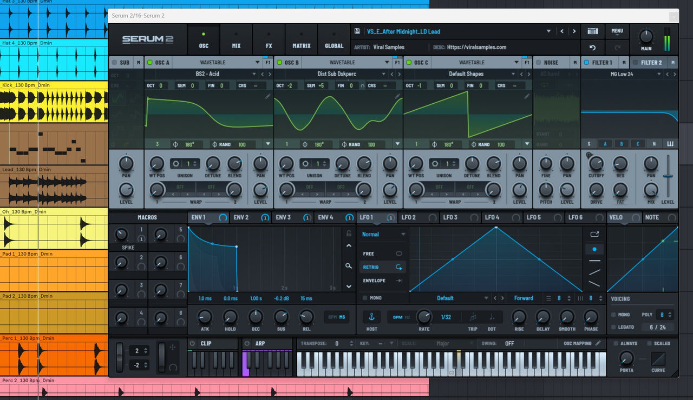Save the preset with the floppy disk icon
The width and height of the screenshot is (693, 400).
click(357, 31)
